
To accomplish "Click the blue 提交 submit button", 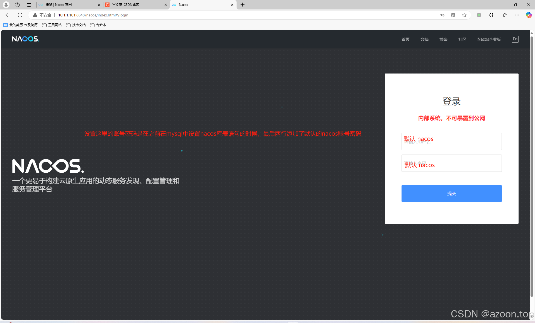I will [451, 194].
